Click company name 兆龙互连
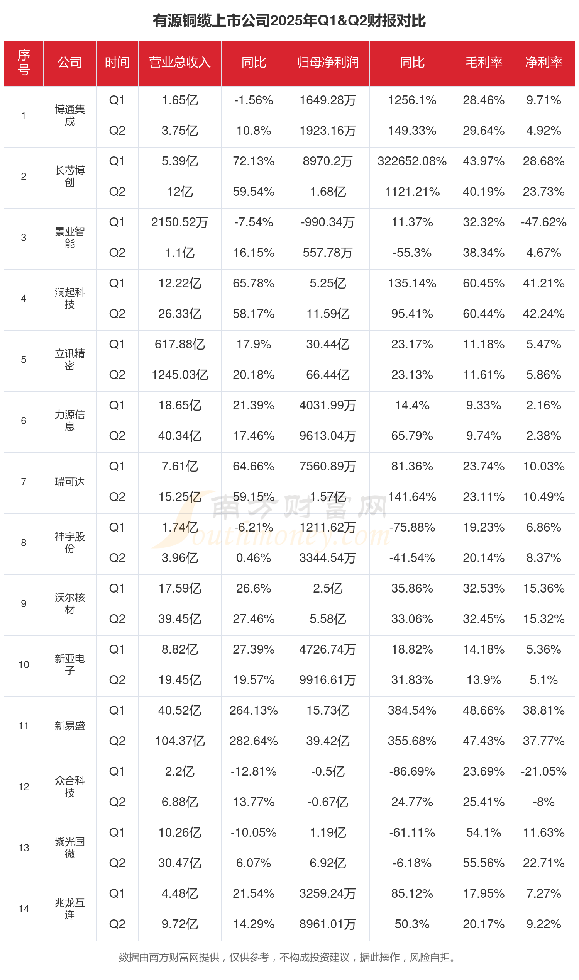 point(69,909)
